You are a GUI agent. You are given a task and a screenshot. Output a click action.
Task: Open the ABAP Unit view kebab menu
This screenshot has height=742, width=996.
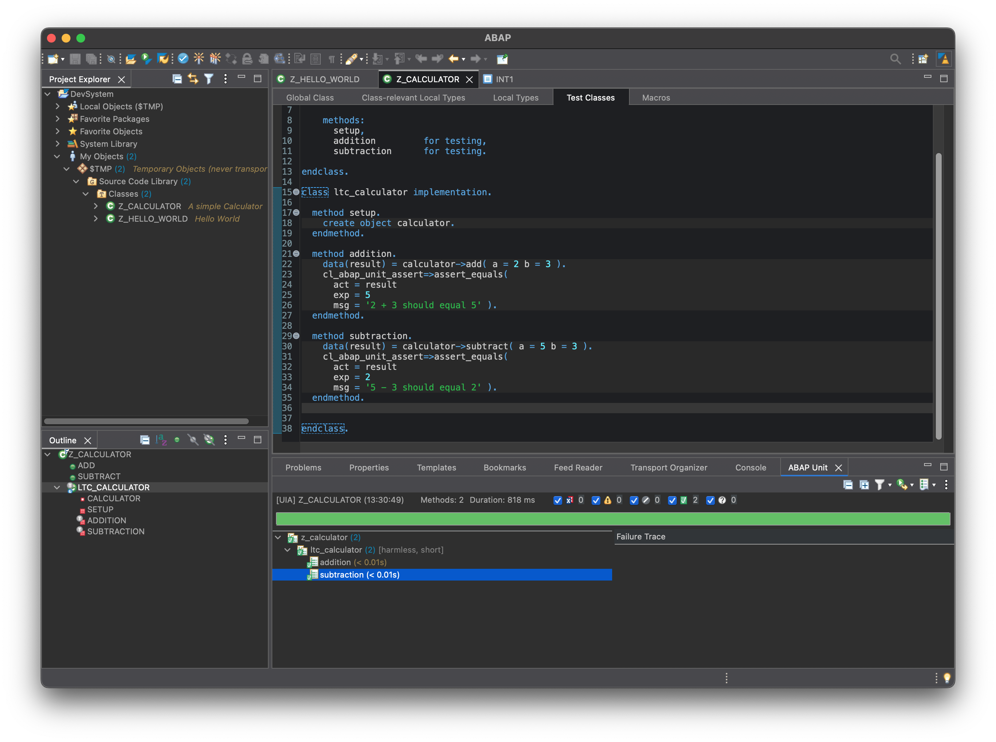click(946, 485)
